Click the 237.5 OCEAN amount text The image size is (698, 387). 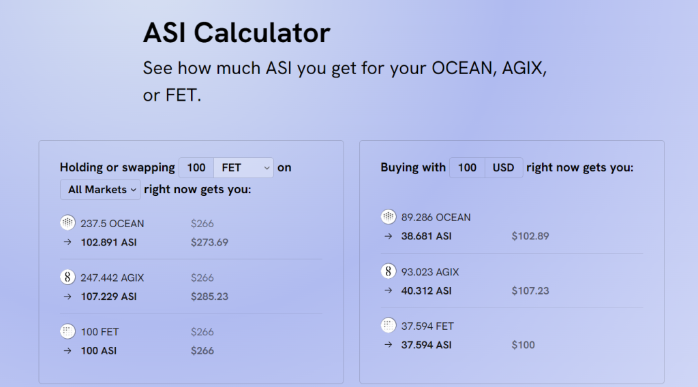pos(112,223)
